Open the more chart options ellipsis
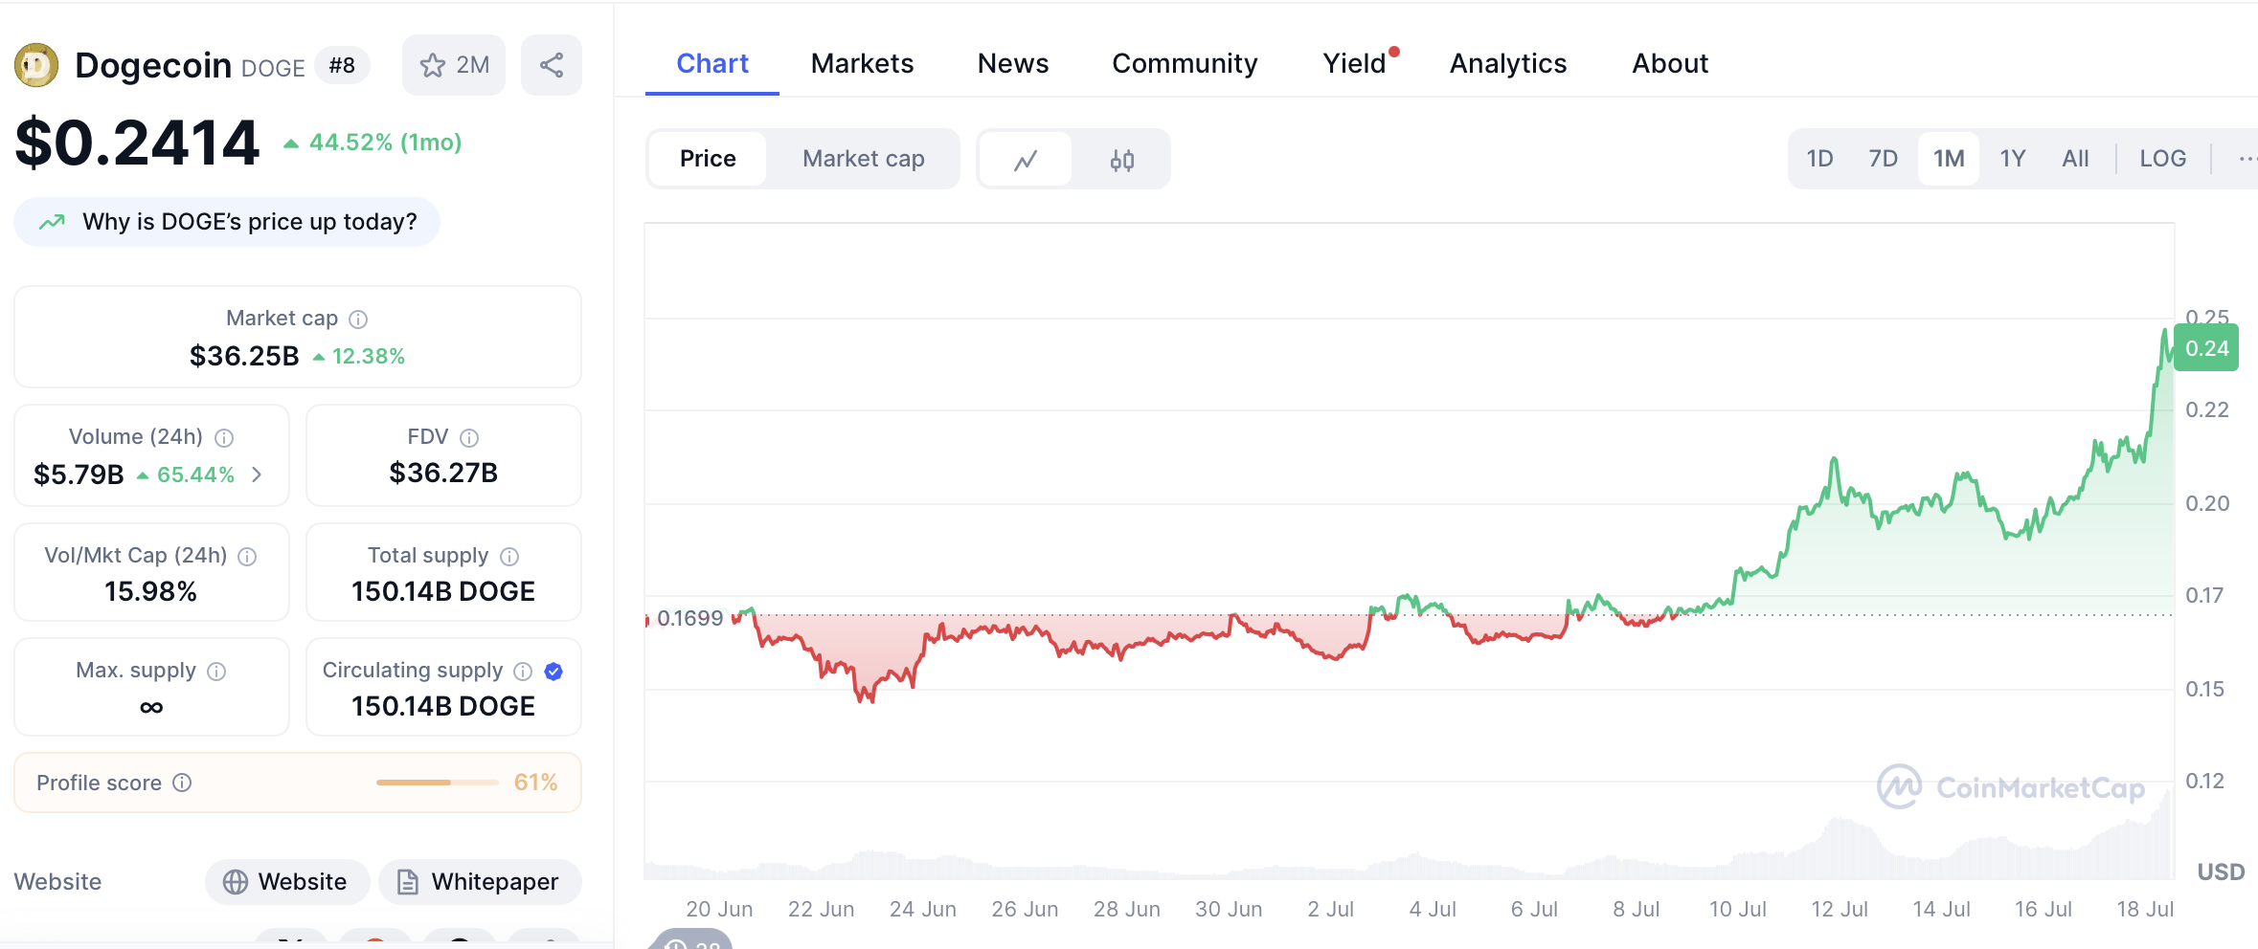 [2246, 159]
